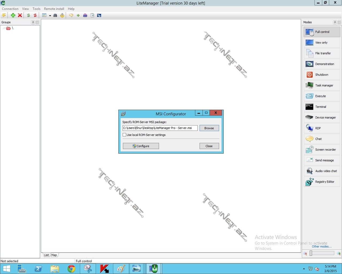The width and height of the screenshot is (342, 274).
Task: Show hidden system tray icons arrow
Action: click(304, 269)
